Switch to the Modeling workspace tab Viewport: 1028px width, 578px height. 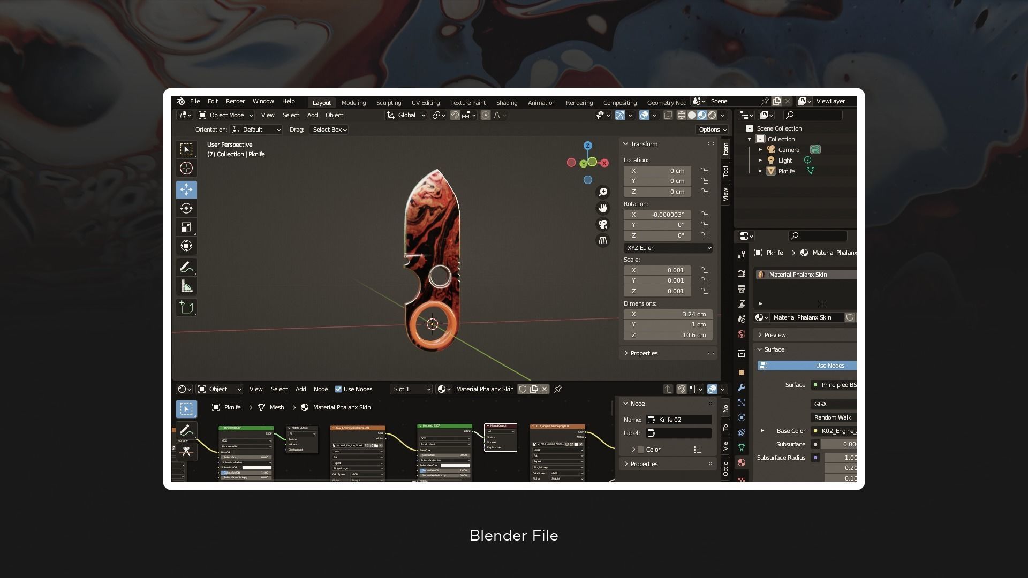pos(353,103)
